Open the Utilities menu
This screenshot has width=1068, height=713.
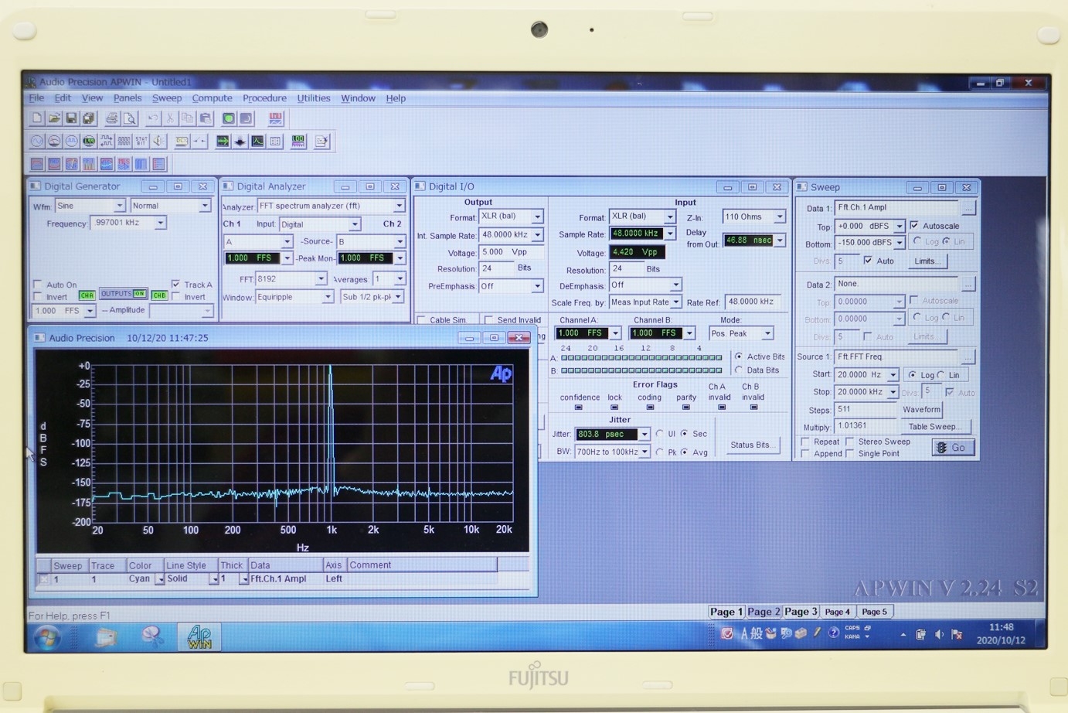[314, 98]
